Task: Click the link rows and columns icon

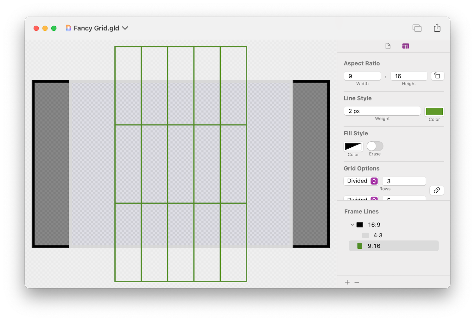Action: [x=437, y=190]
